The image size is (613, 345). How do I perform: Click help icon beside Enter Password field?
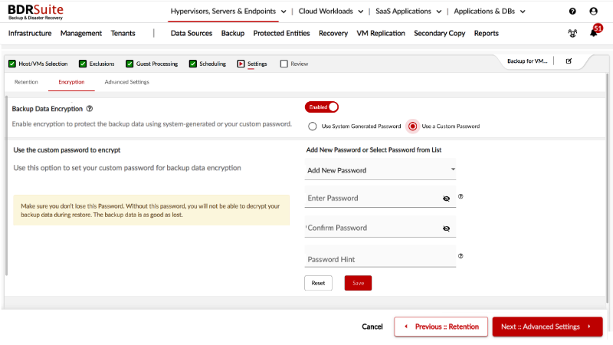[x=461, y=196]
